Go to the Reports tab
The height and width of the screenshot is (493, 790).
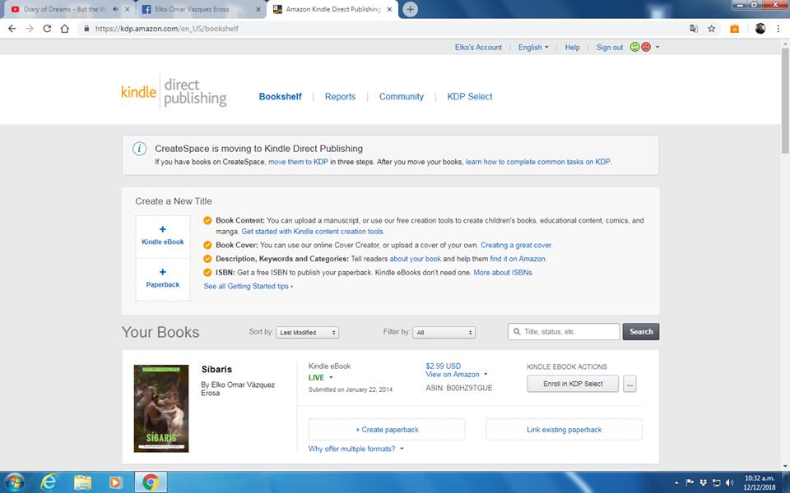coord(340,97)
